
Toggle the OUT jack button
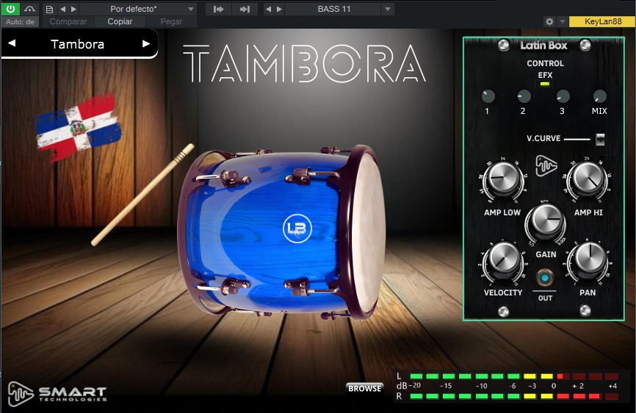point(545,279)
